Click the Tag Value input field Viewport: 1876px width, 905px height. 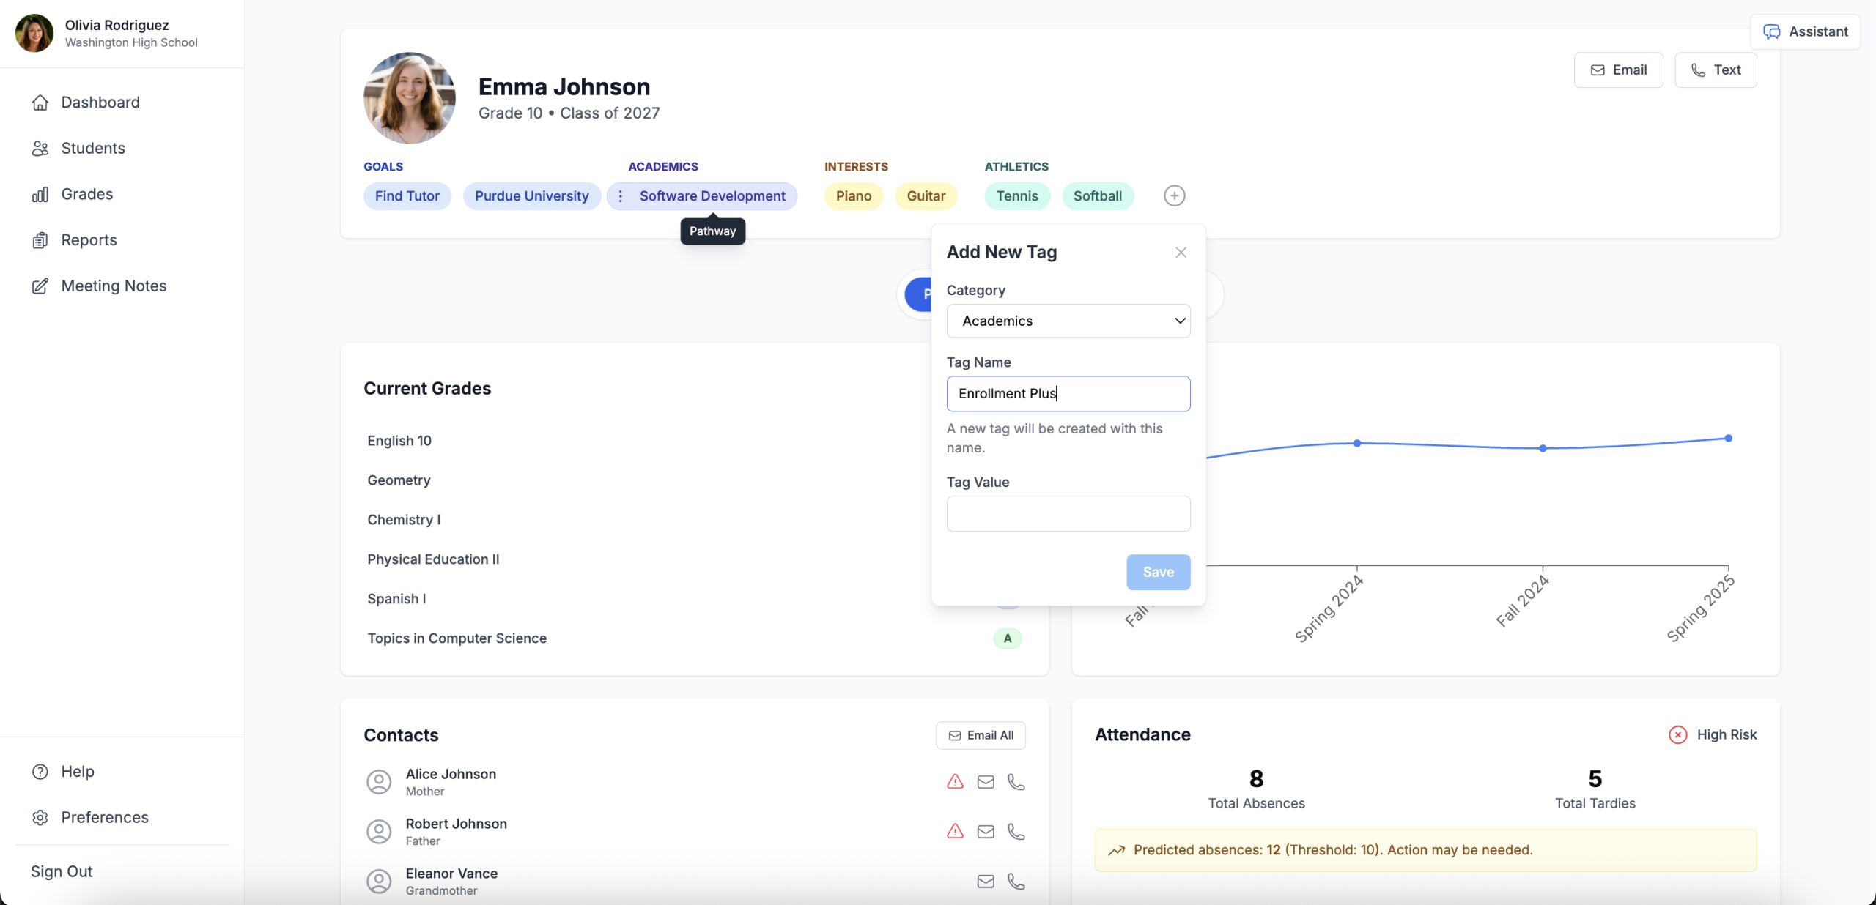pos(1068,513)
